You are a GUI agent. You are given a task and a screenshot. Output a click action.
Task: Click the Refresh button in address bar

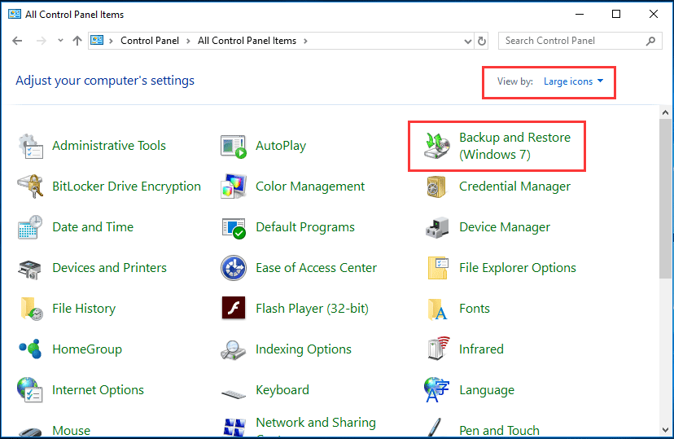(482, 41)
